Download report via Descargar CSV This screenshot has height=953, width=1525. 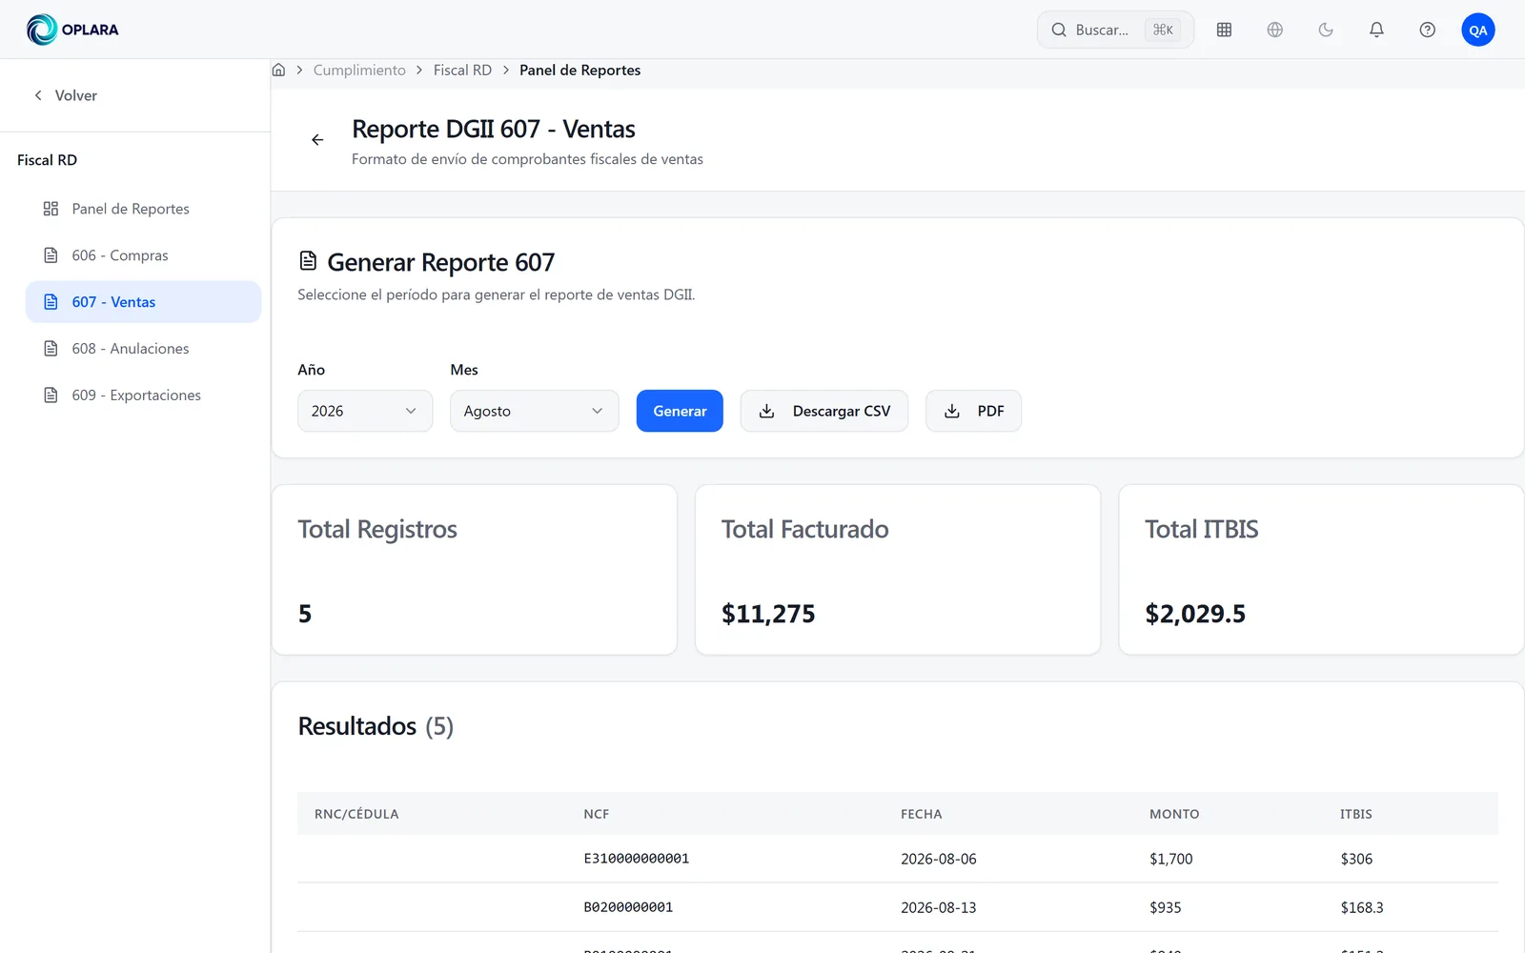coord(824,411)
